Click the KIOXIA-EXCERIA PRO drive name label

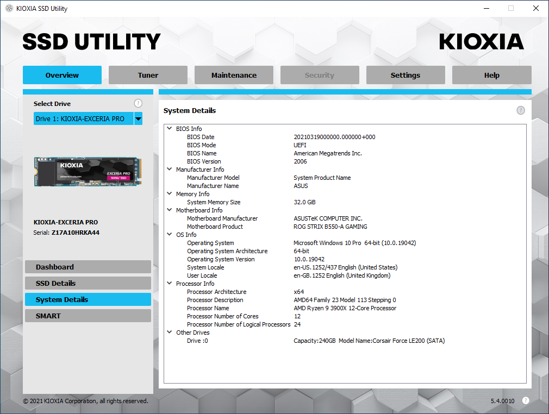click(66, 222)
